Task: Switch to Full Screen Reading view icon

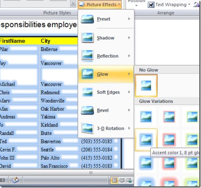Action: point(122,180)
